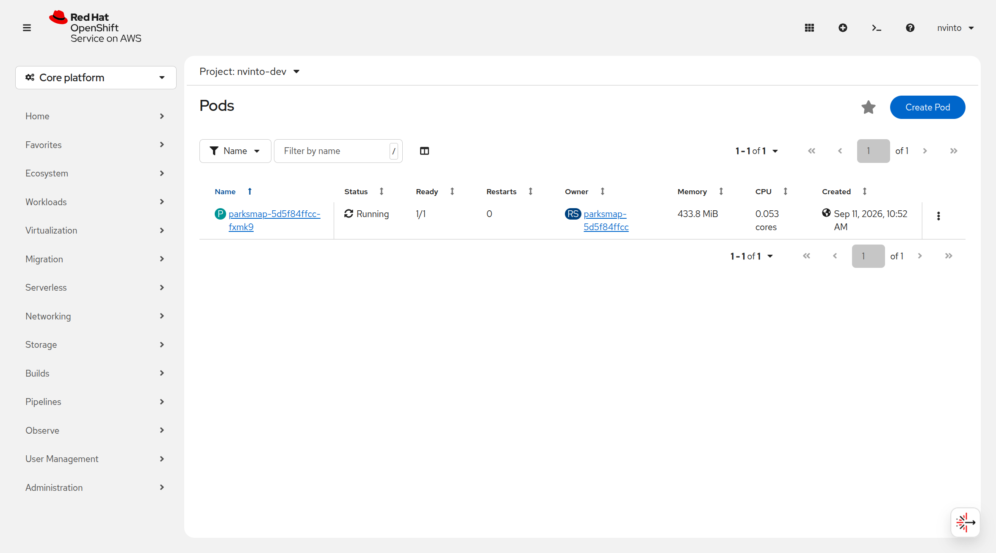996x553 pixels.
Task: Open the help question mark menu
Action: [x=910, y=28]
